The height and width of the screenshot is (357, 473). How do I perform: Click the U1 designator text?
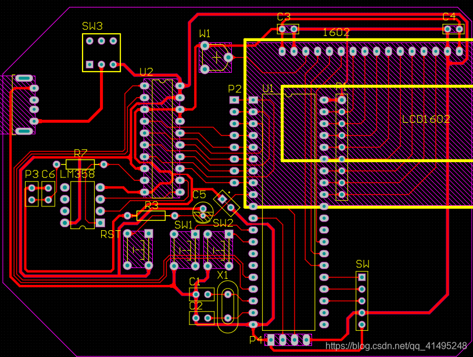268,88
